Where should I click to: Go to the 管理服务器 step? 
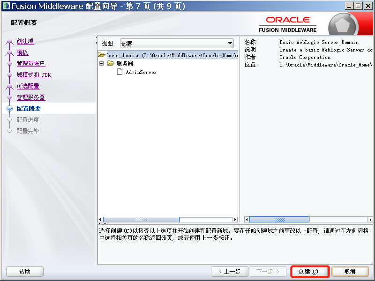(x=30, y=97)
